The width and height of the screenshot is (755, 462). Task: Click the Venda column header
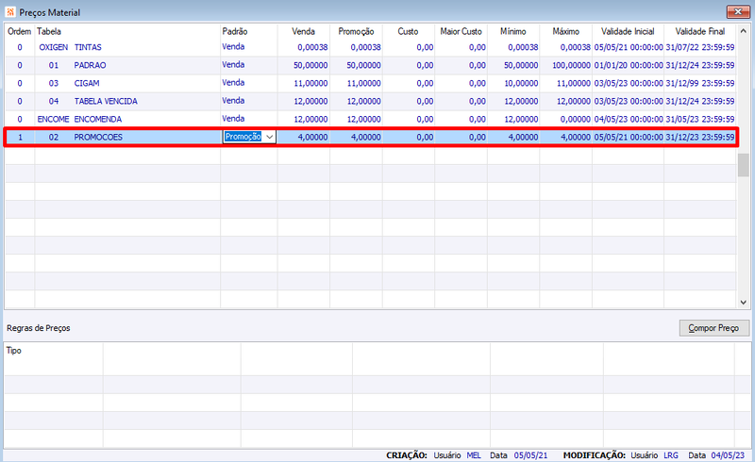point(303,31)
